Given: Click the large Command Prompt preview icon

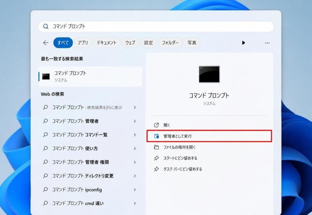Looking at the screenshot, I should (209, 74).
